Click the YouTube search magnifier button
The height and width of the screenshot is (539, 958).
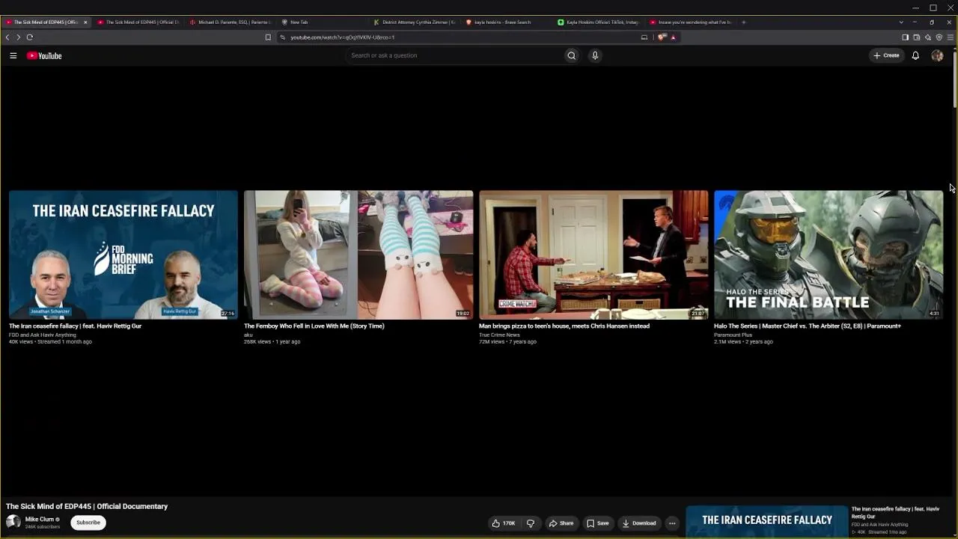click(571, 55)
